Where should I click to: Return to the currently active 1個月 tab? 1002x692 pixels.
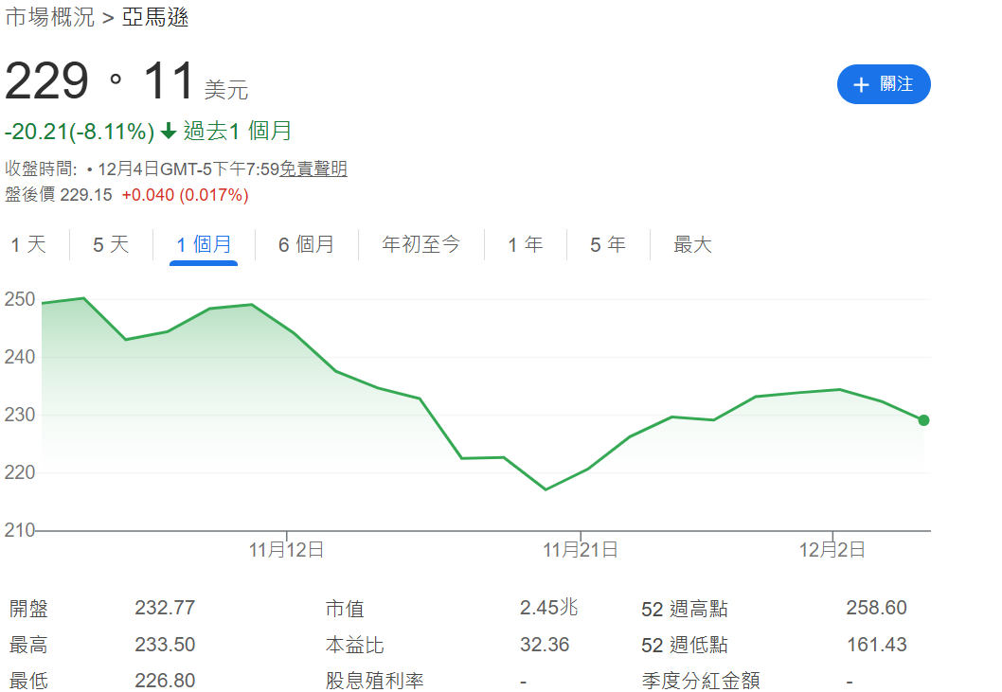coord(202,244)
